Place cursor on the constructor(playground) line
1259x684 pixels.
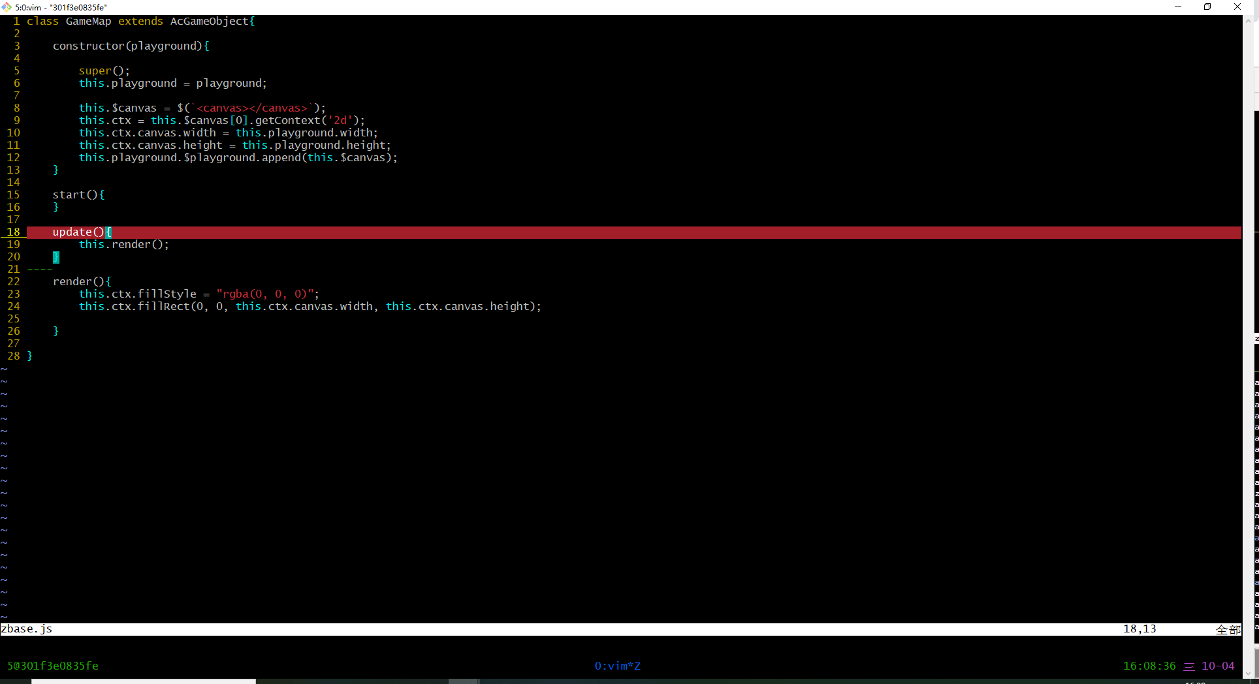coord(131,46)
